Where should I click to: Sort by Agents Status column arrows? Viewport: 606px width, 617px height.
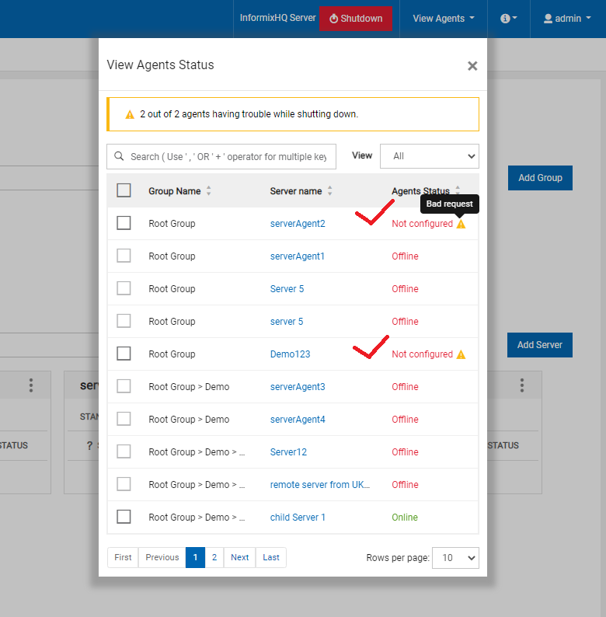pos(458,190)
